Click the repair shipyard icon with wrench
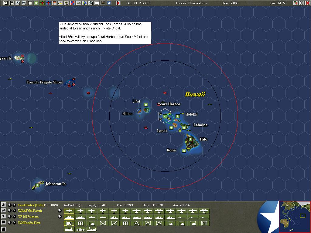This screenshot has height=233, width=311. click(92, 229)
